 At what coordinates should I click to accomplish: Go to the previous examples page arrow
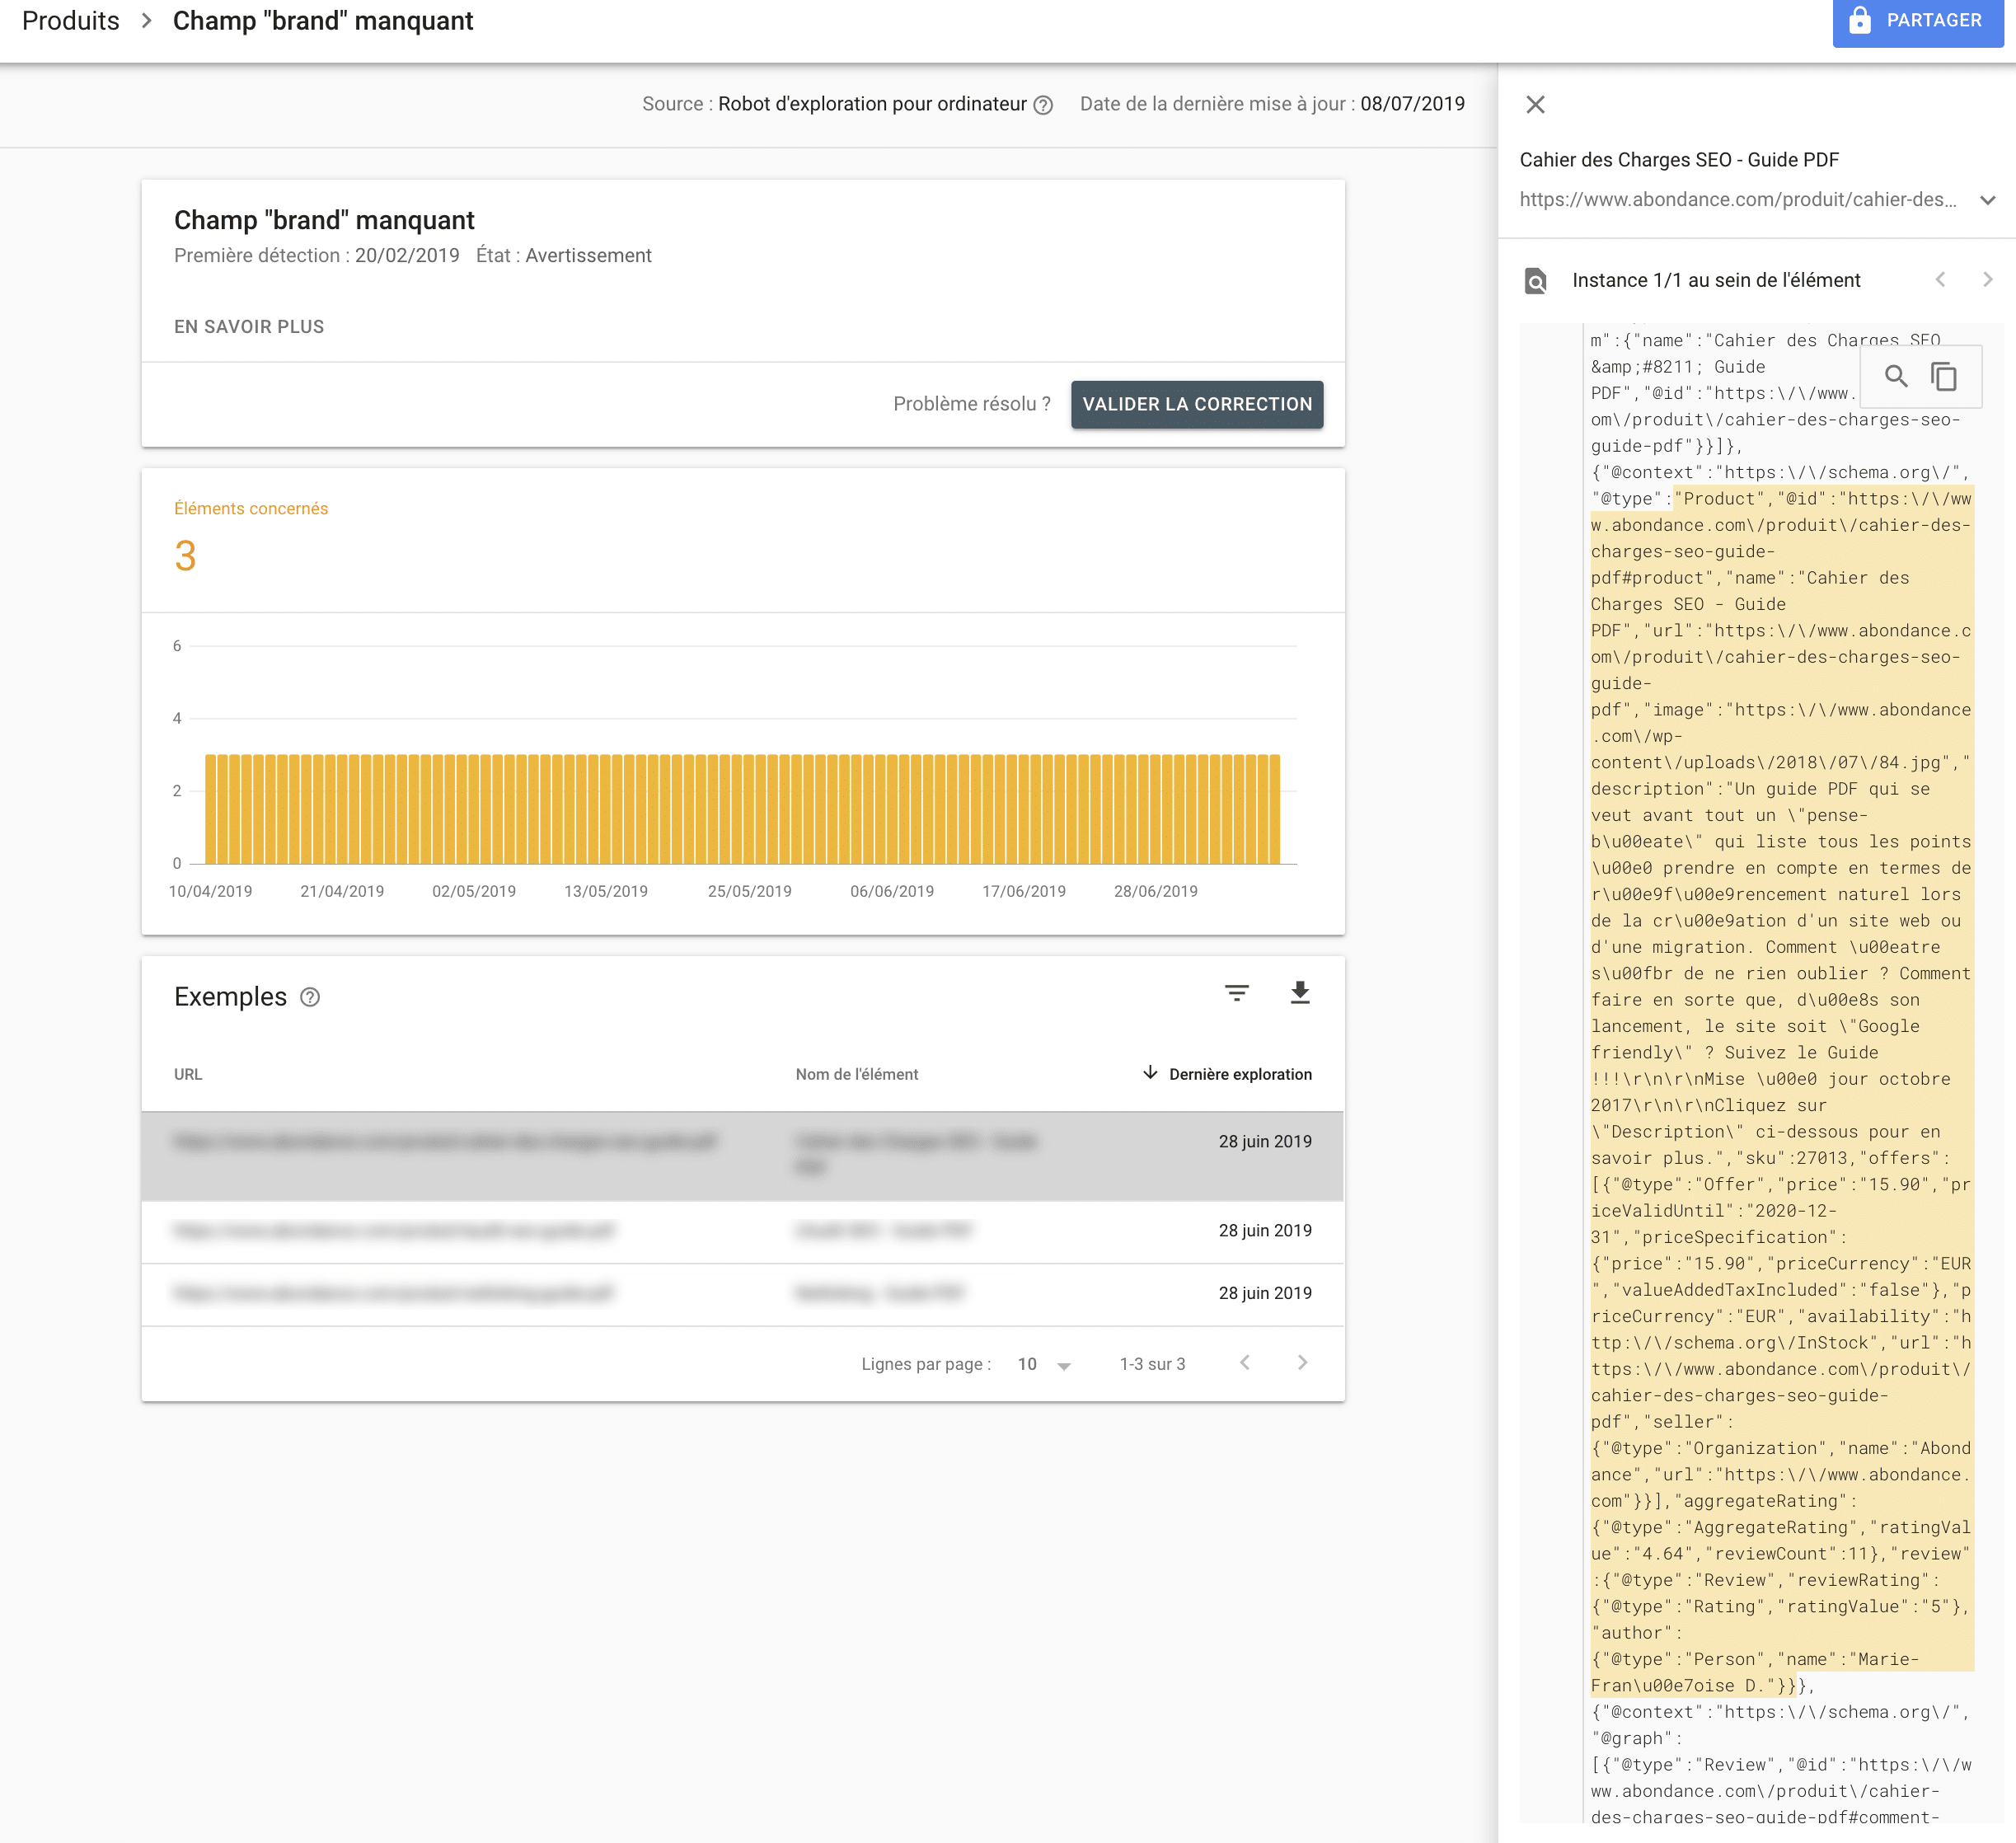coord(1244,1363)
